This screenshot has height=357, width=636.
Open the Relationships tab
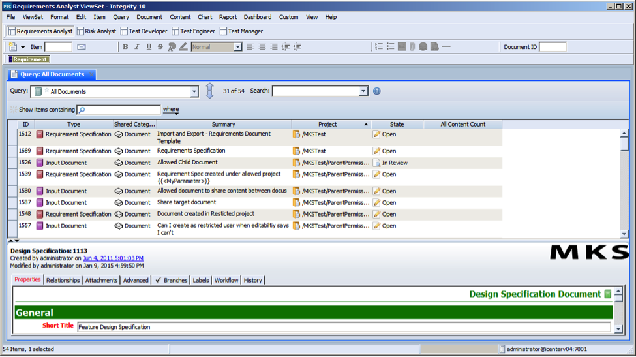tap(63, 281)
